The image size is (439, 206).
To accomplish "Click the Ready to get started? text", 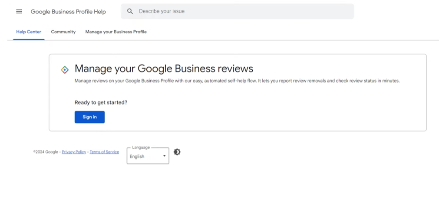I will click(x=101, y=103).
